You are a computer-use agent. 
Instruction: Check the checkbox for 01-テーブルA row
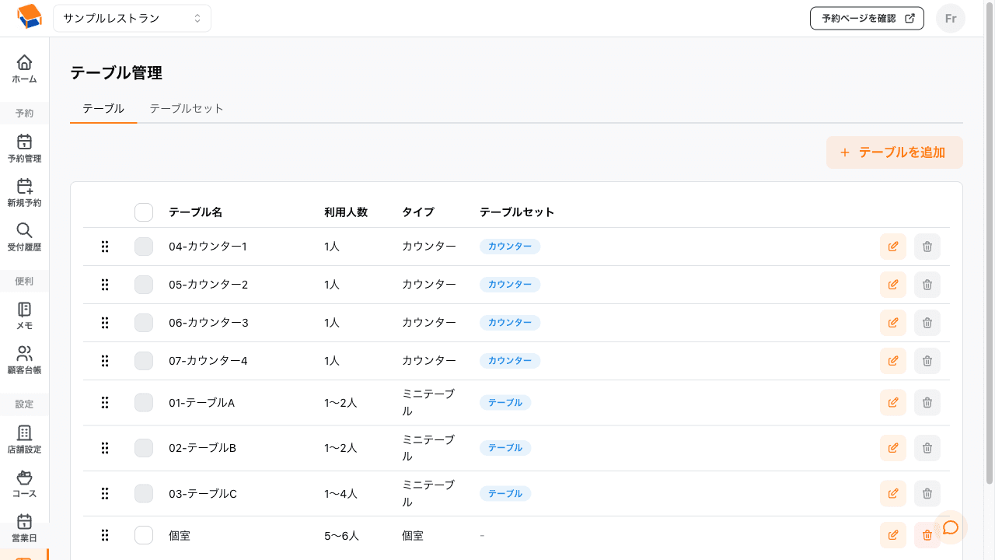coord(143,402)
